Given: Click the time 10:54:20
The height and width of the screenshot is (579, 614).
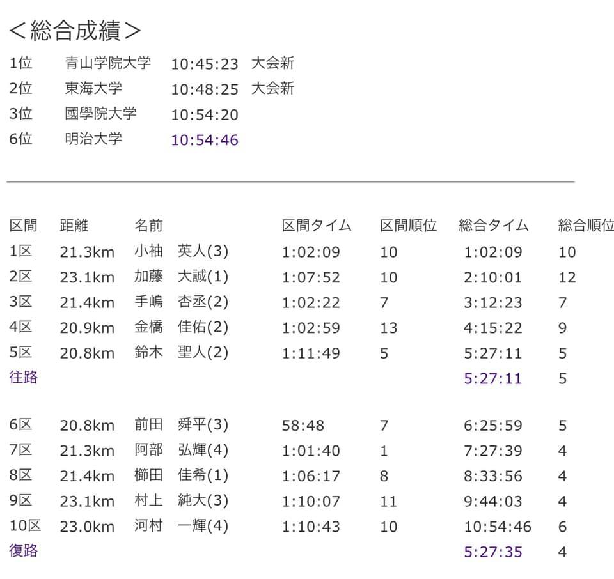Looking at the screenshot, I should (205, 115).
